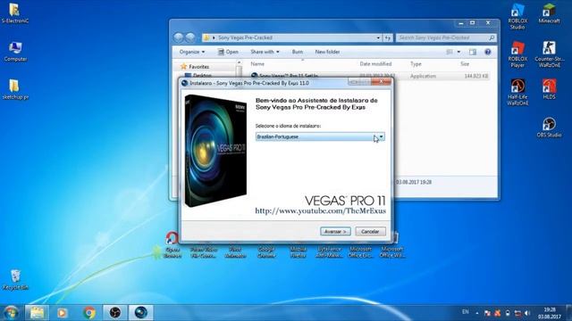Screen dimensions: 572x321
Task: Open Google Chrome from the taskbar
Action: 89,313
